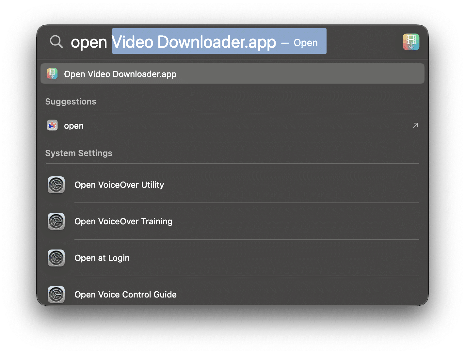Click the highlighted 'Video Downloader.app' autocomplete text

[194, 42]
